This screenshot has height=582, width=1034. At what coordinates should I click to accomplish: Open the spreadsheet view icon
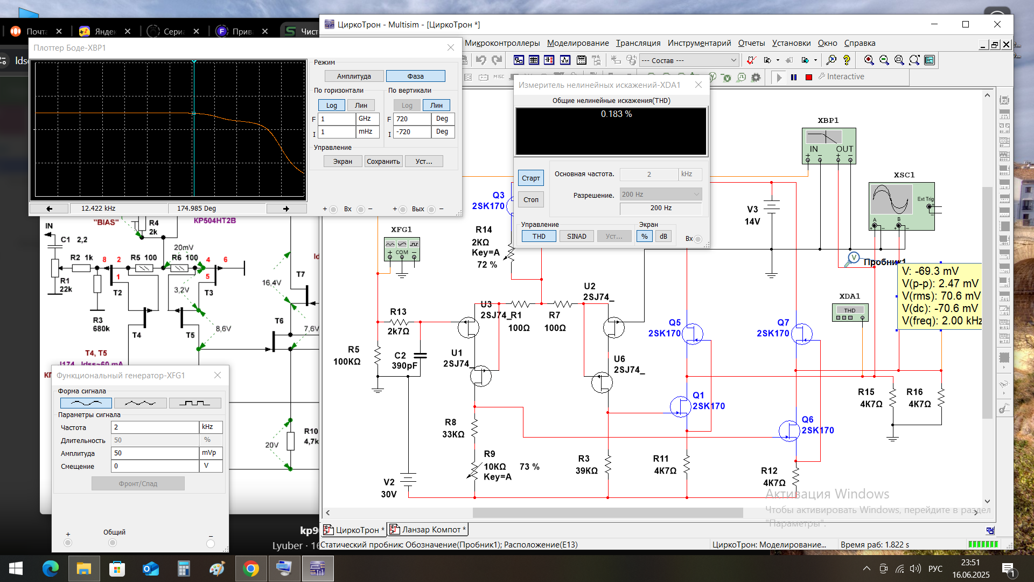[x=534, y=60]
